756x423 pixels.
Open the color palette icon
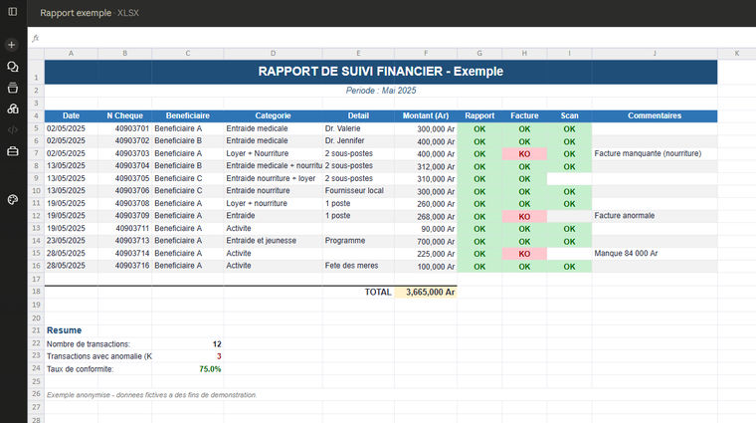click(13, 199)
